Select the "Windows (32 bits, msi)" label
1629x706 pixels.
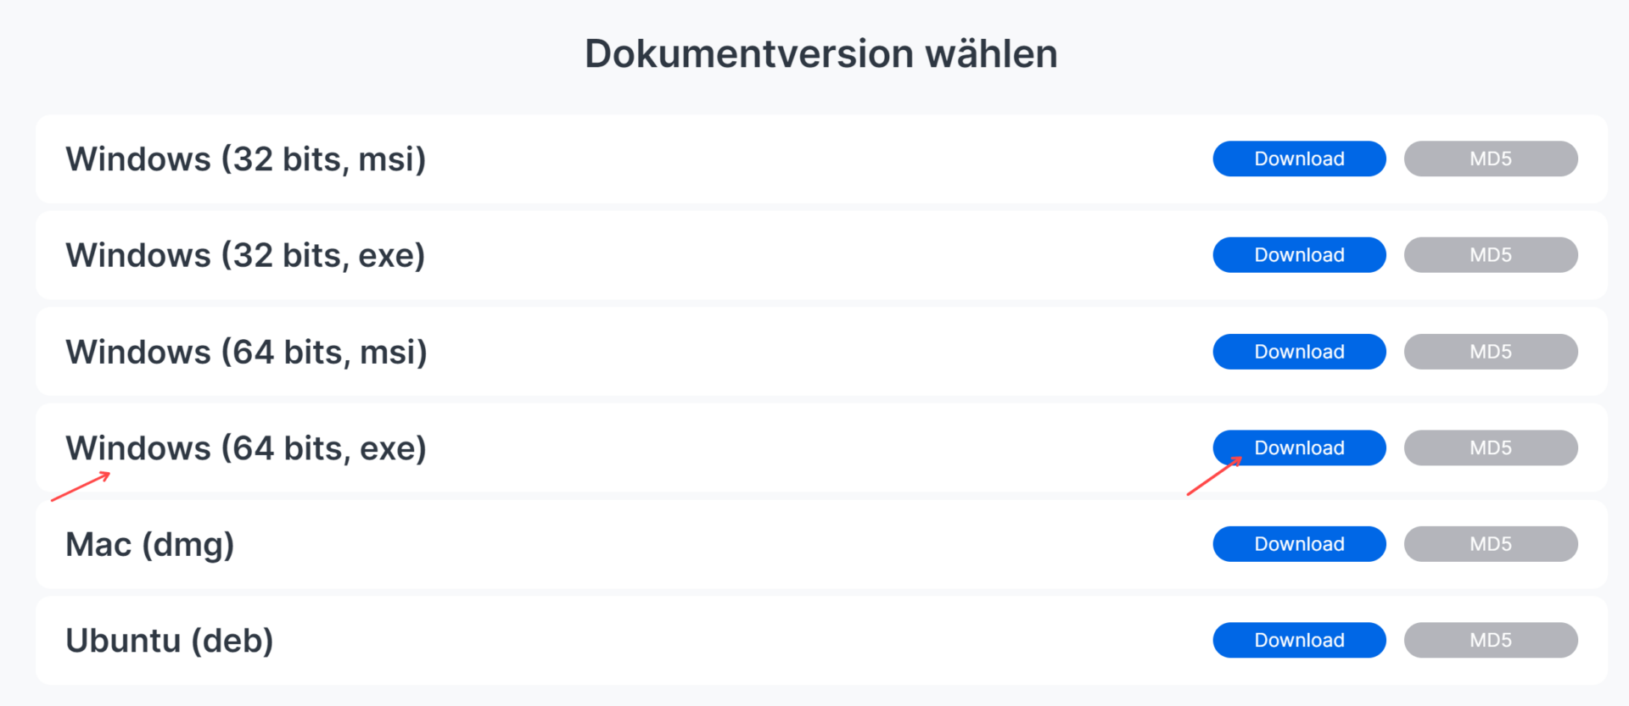[x=245, y=159]
